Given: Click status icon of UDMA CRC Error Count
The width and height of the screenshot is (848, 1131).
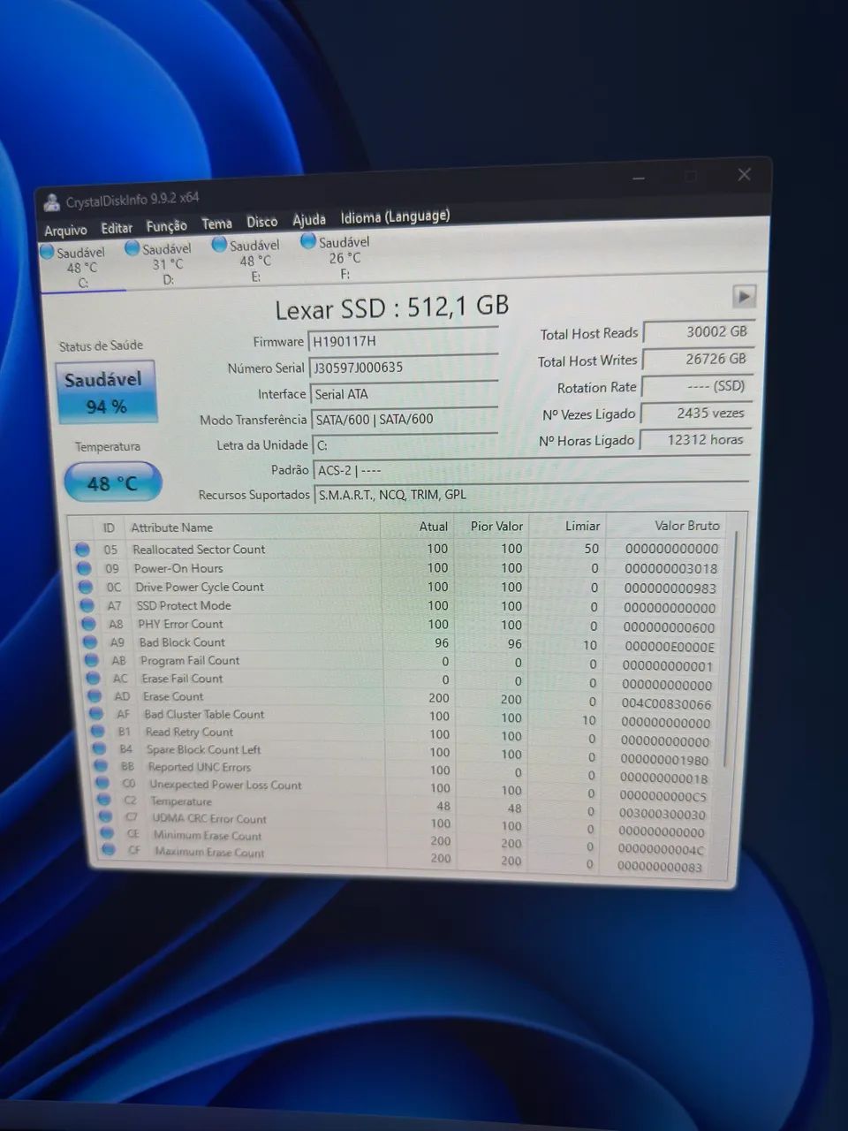Looking at the screenshot, I should [106, 817].
